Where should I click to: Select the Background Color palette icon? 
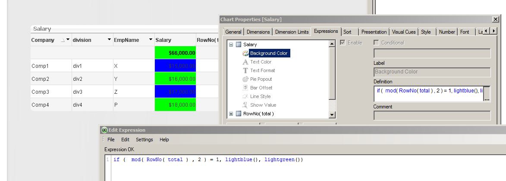click(245, 53)
